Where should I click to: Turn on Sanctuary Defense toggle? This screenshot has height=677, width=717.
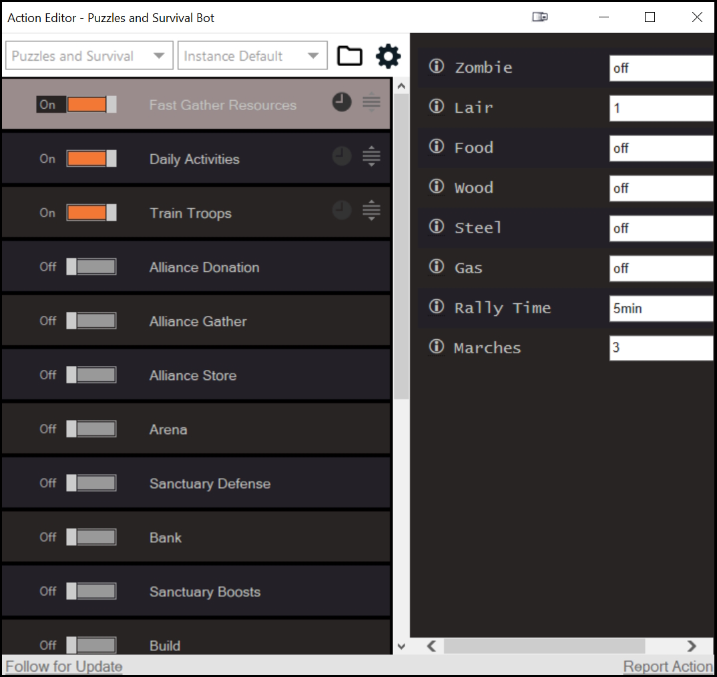tap(91, 483)
